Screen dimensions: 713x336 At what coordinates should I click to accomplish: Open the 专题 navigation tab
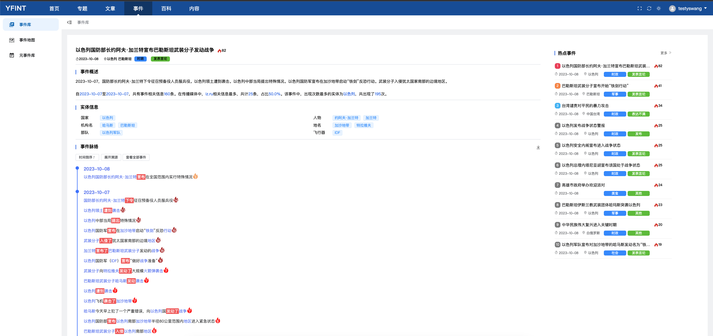coord(82,8)
